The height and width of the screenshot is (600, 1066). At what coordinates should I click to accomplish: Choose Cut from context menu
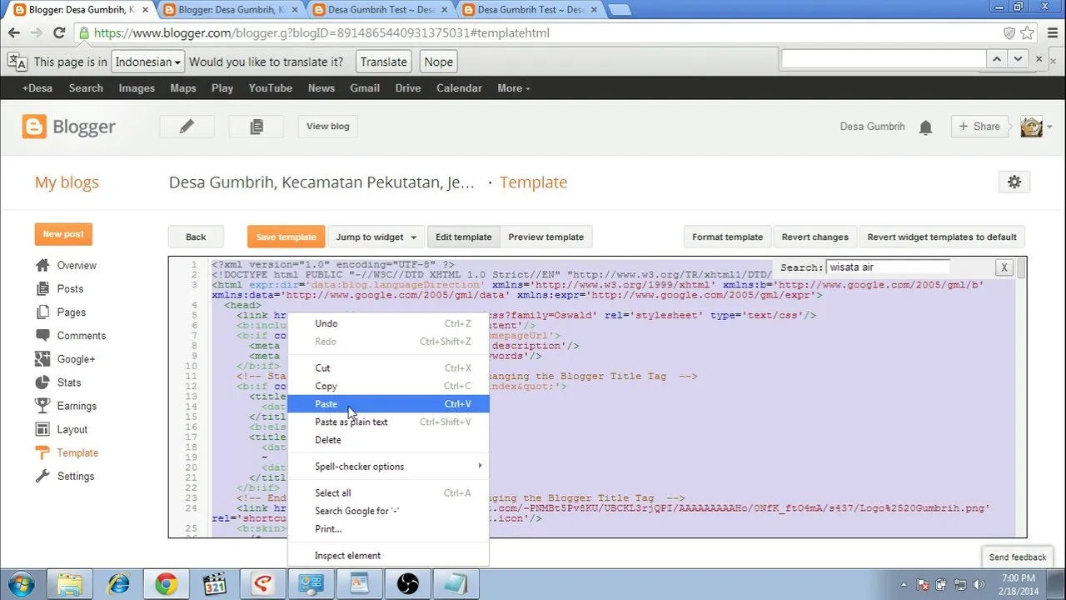388,367
